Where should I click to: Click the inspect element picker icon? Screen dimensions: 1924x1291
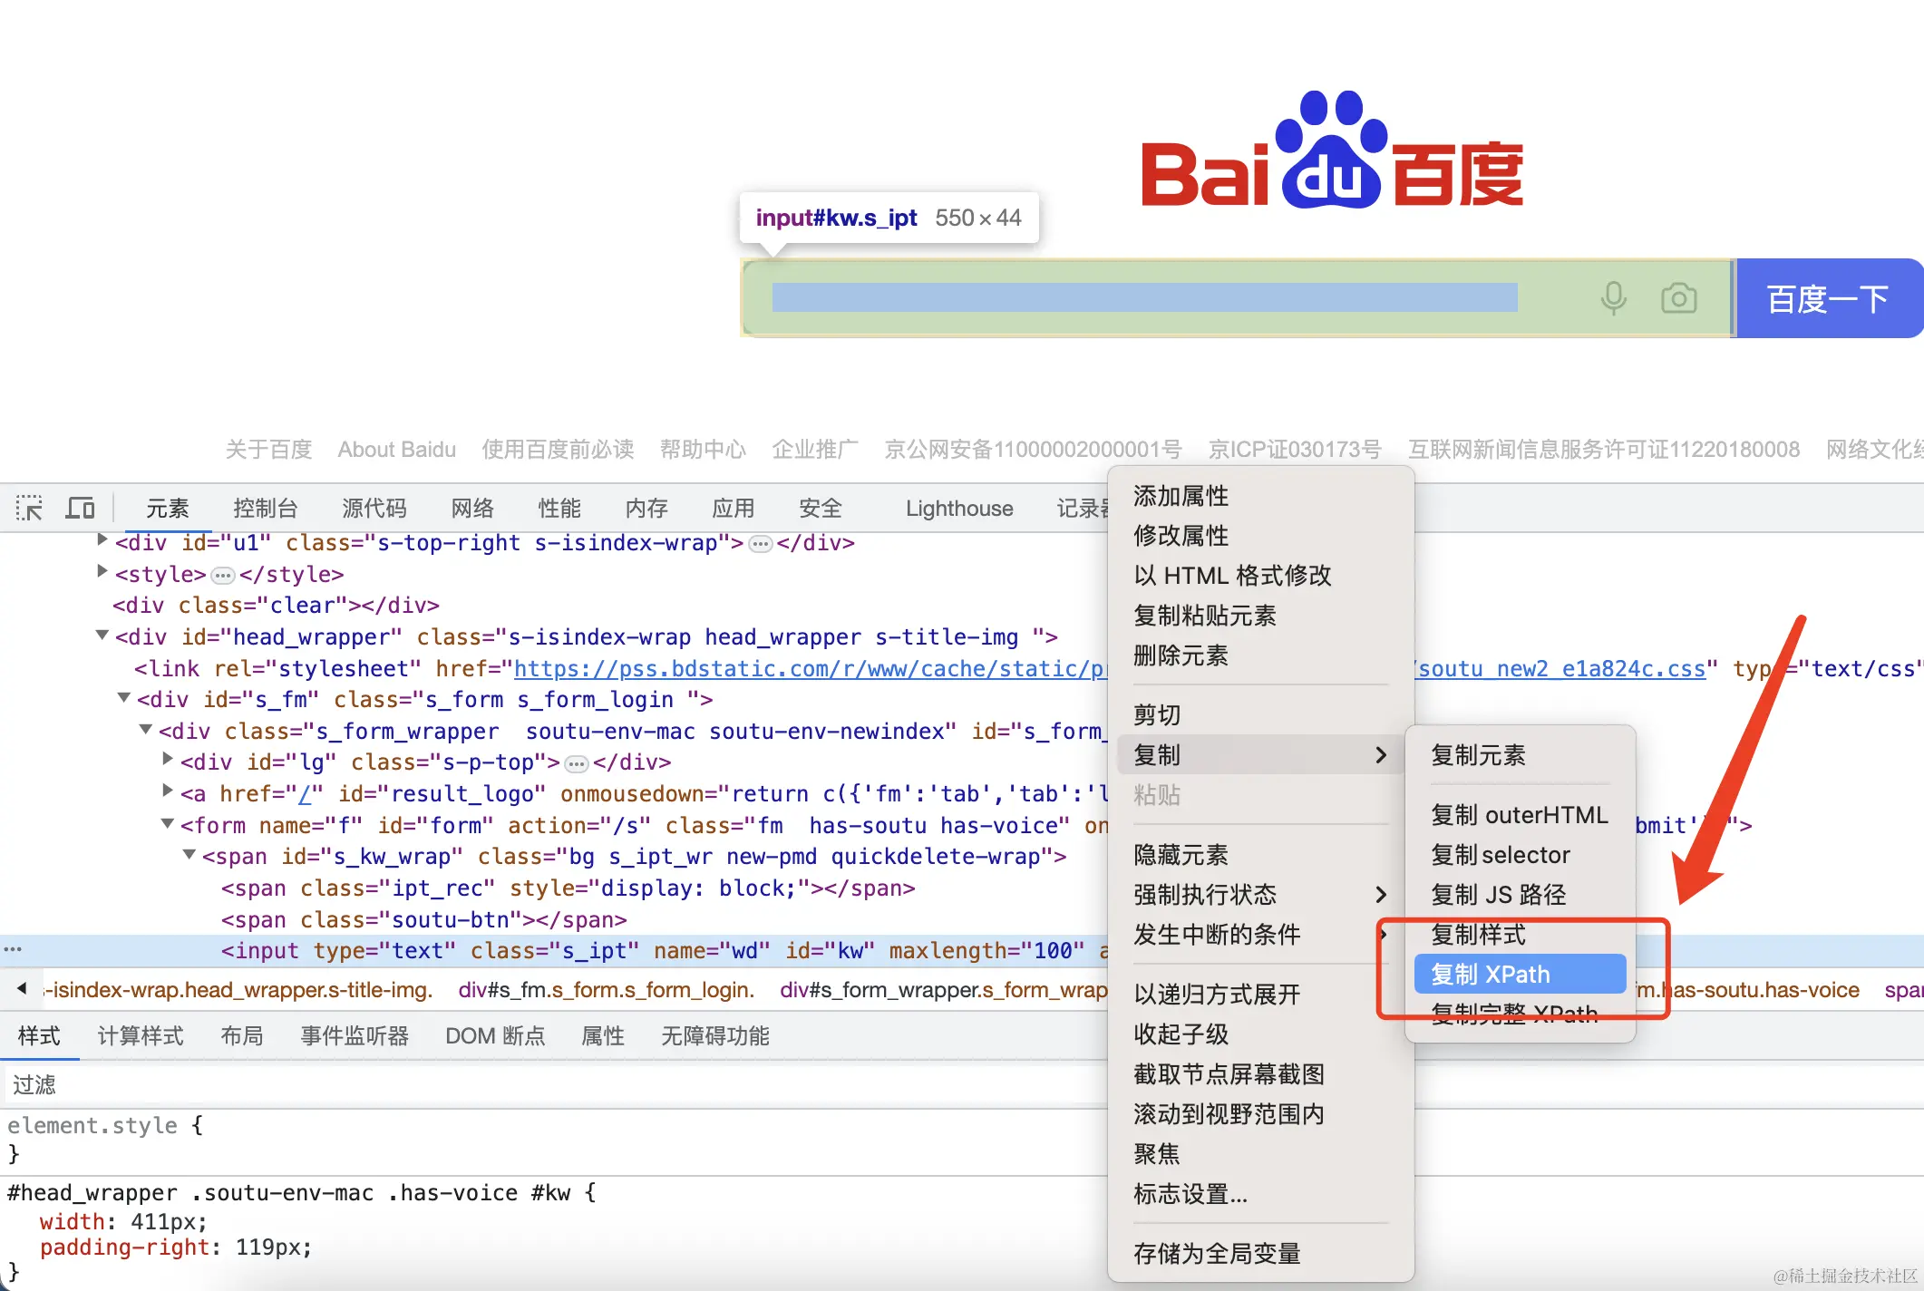(x=29, y=508)
